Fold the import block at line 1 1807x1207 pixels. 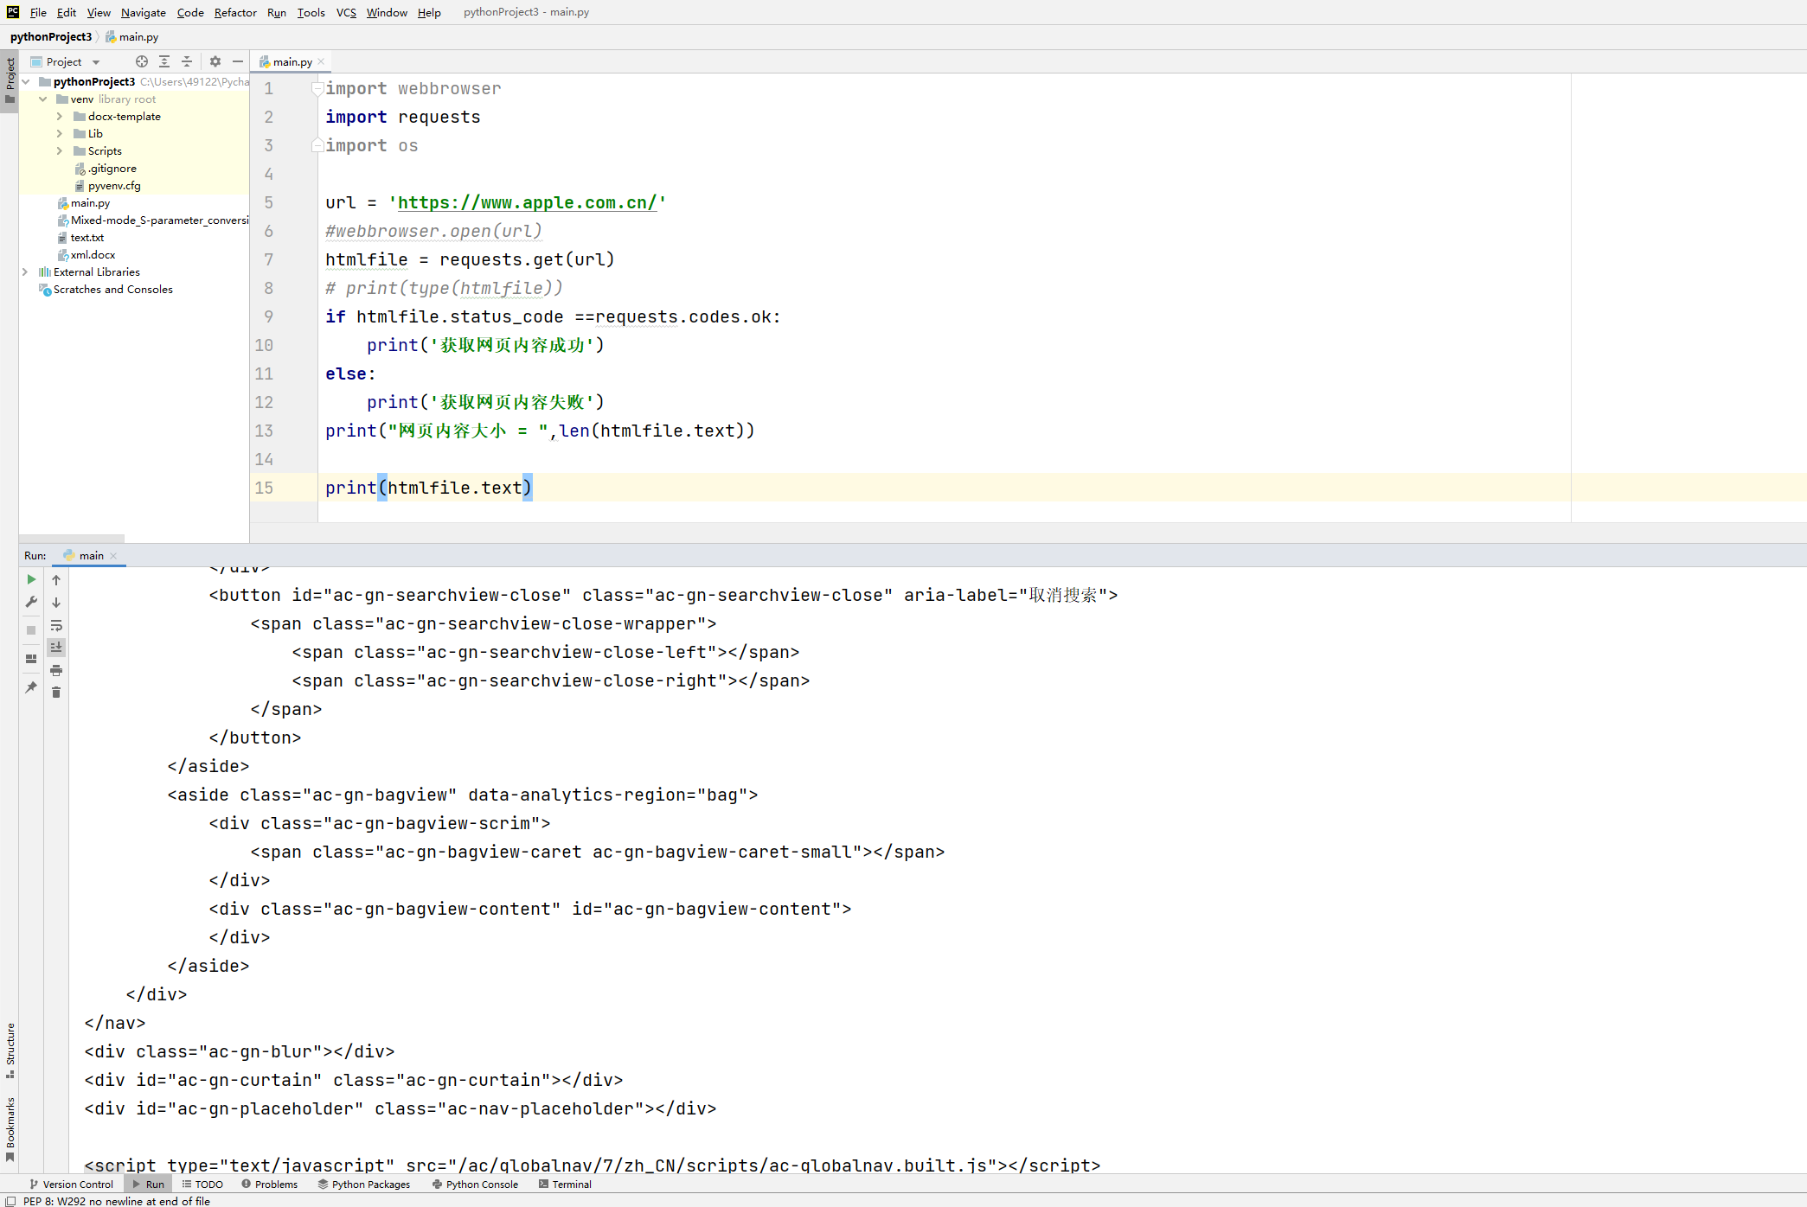[317, 88]
